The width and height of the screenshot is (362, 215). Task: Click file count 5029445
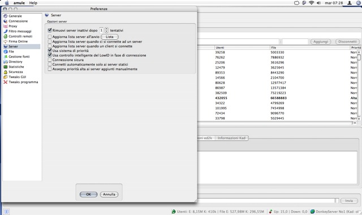point(277,118)
